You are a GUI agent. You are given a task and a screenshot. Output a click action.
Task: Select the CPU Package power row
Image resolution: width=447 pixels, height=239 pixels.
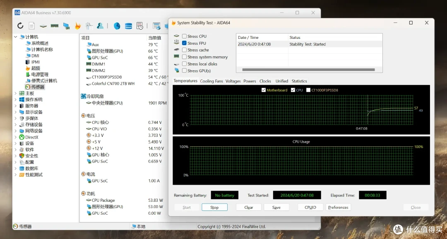124,200
